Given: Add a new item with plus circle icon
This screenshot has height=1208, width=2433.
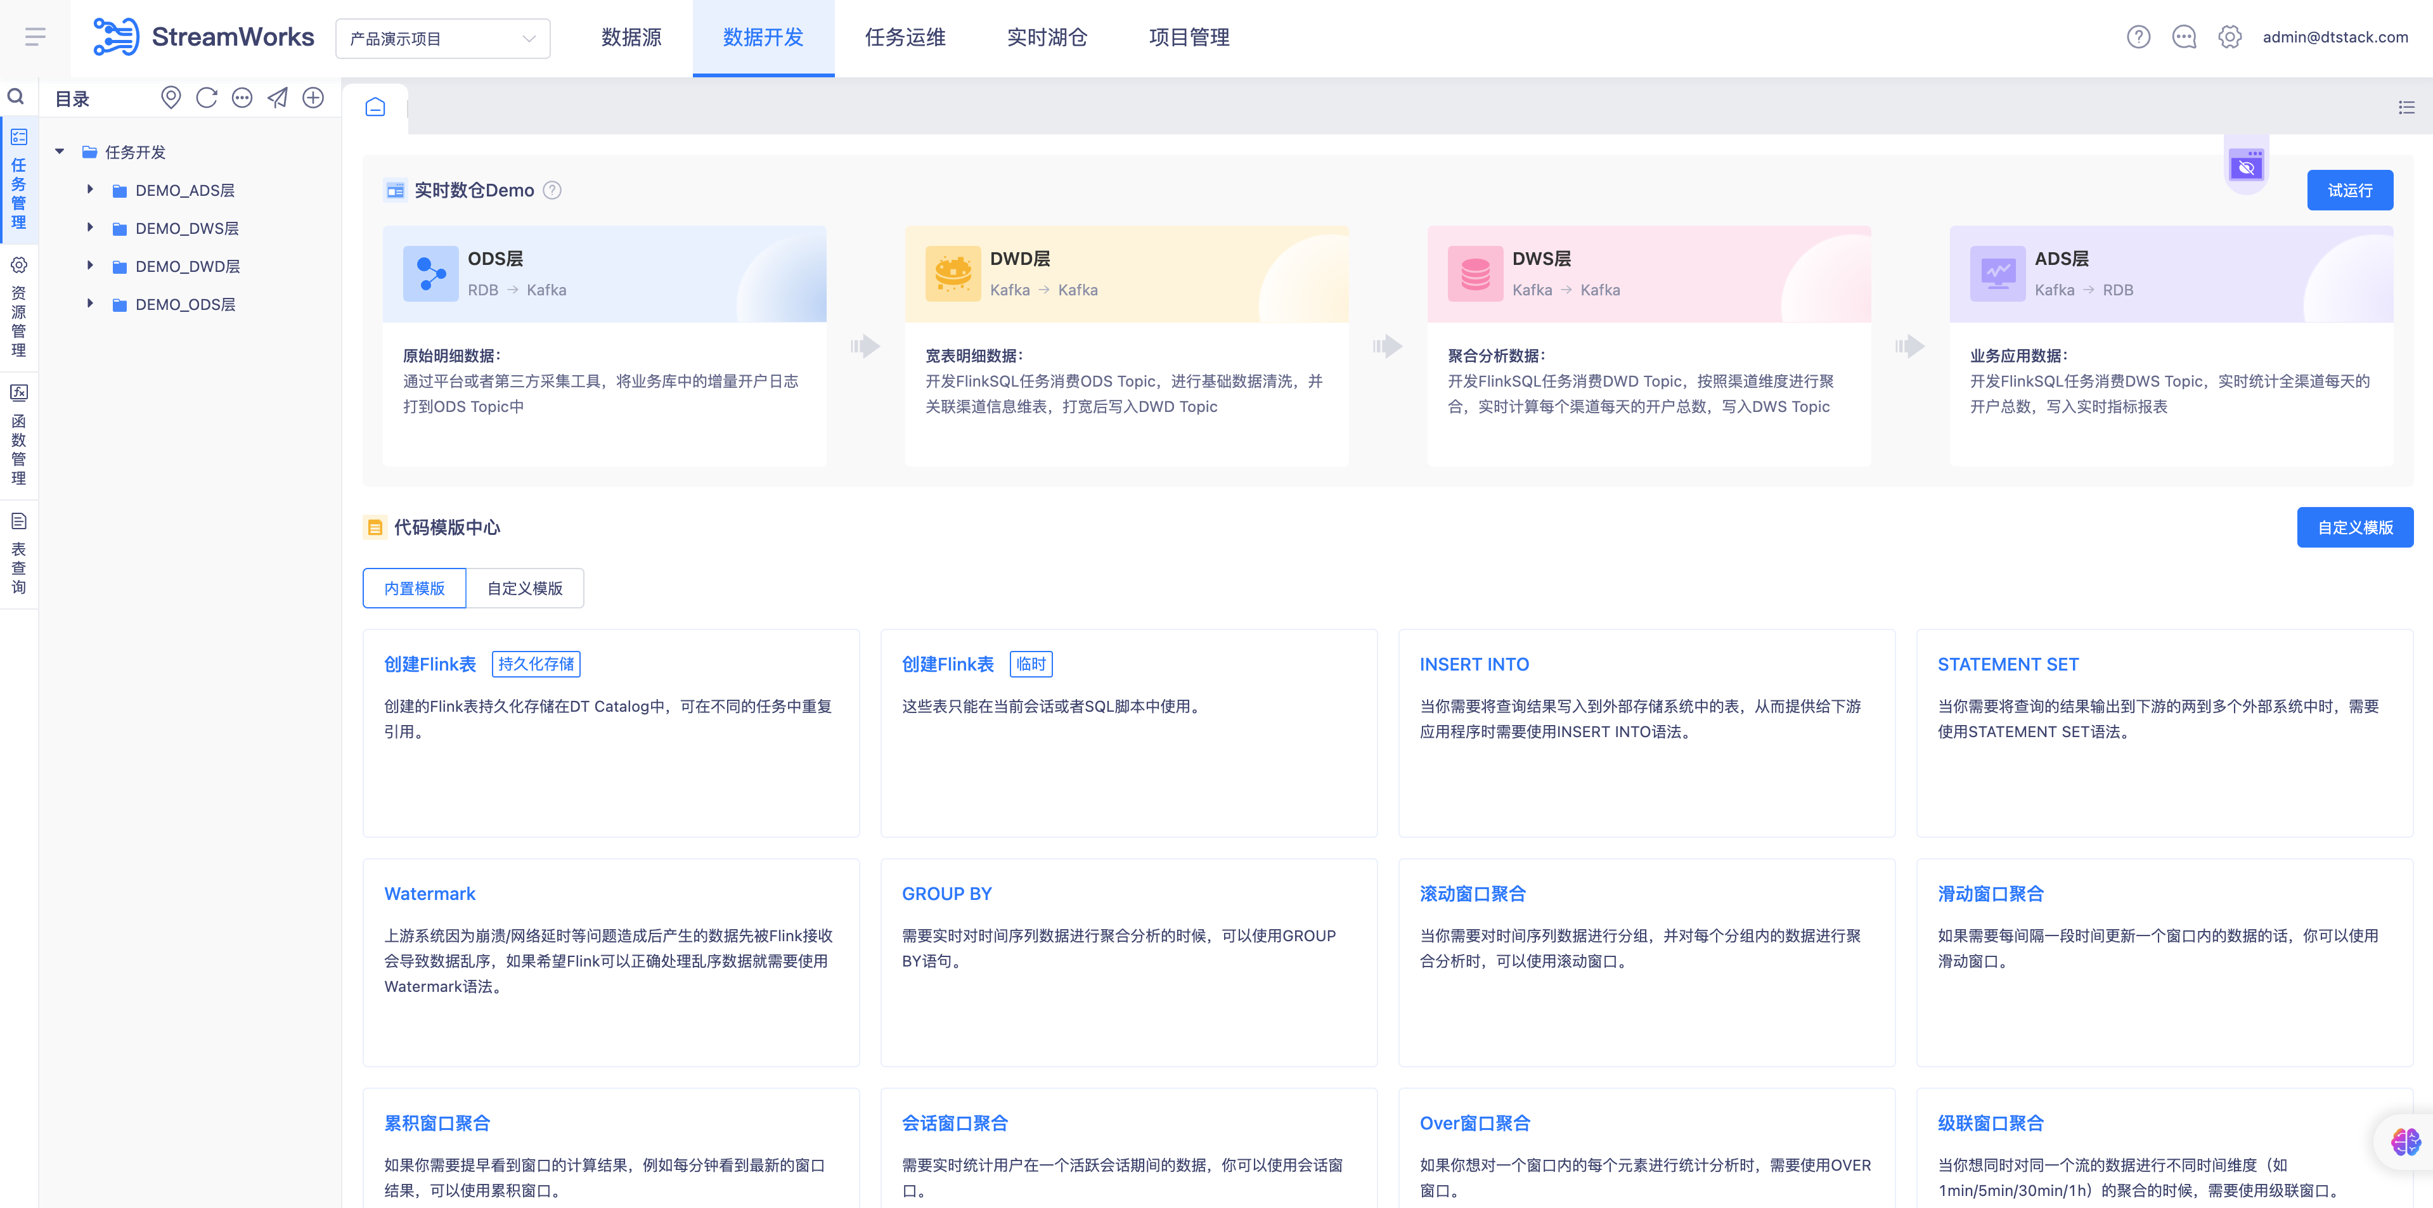Looking at the screenshot, I should [x=314, y=97].
